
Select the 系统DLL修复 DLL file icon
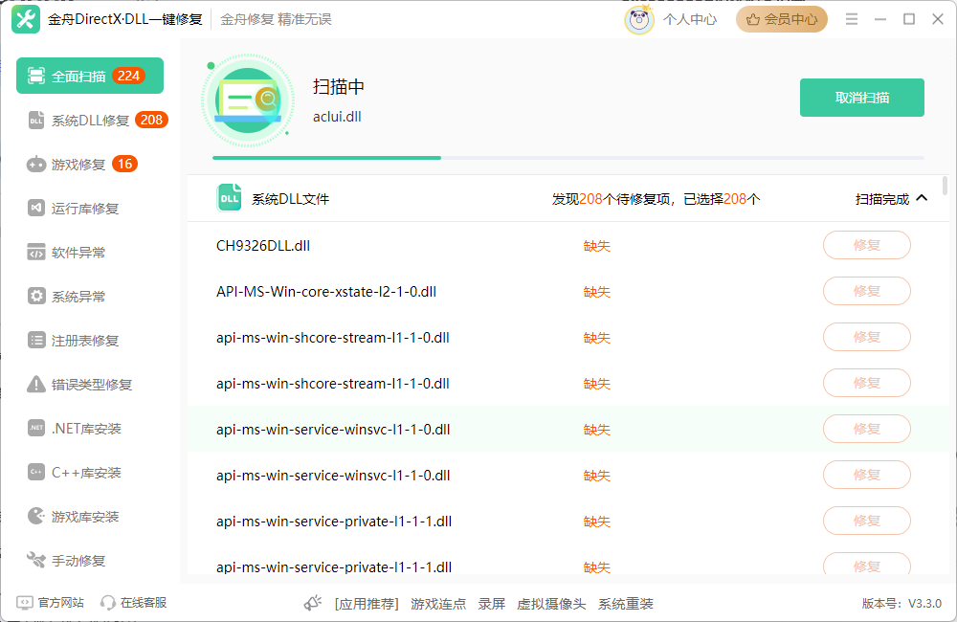tap(36, 121)
